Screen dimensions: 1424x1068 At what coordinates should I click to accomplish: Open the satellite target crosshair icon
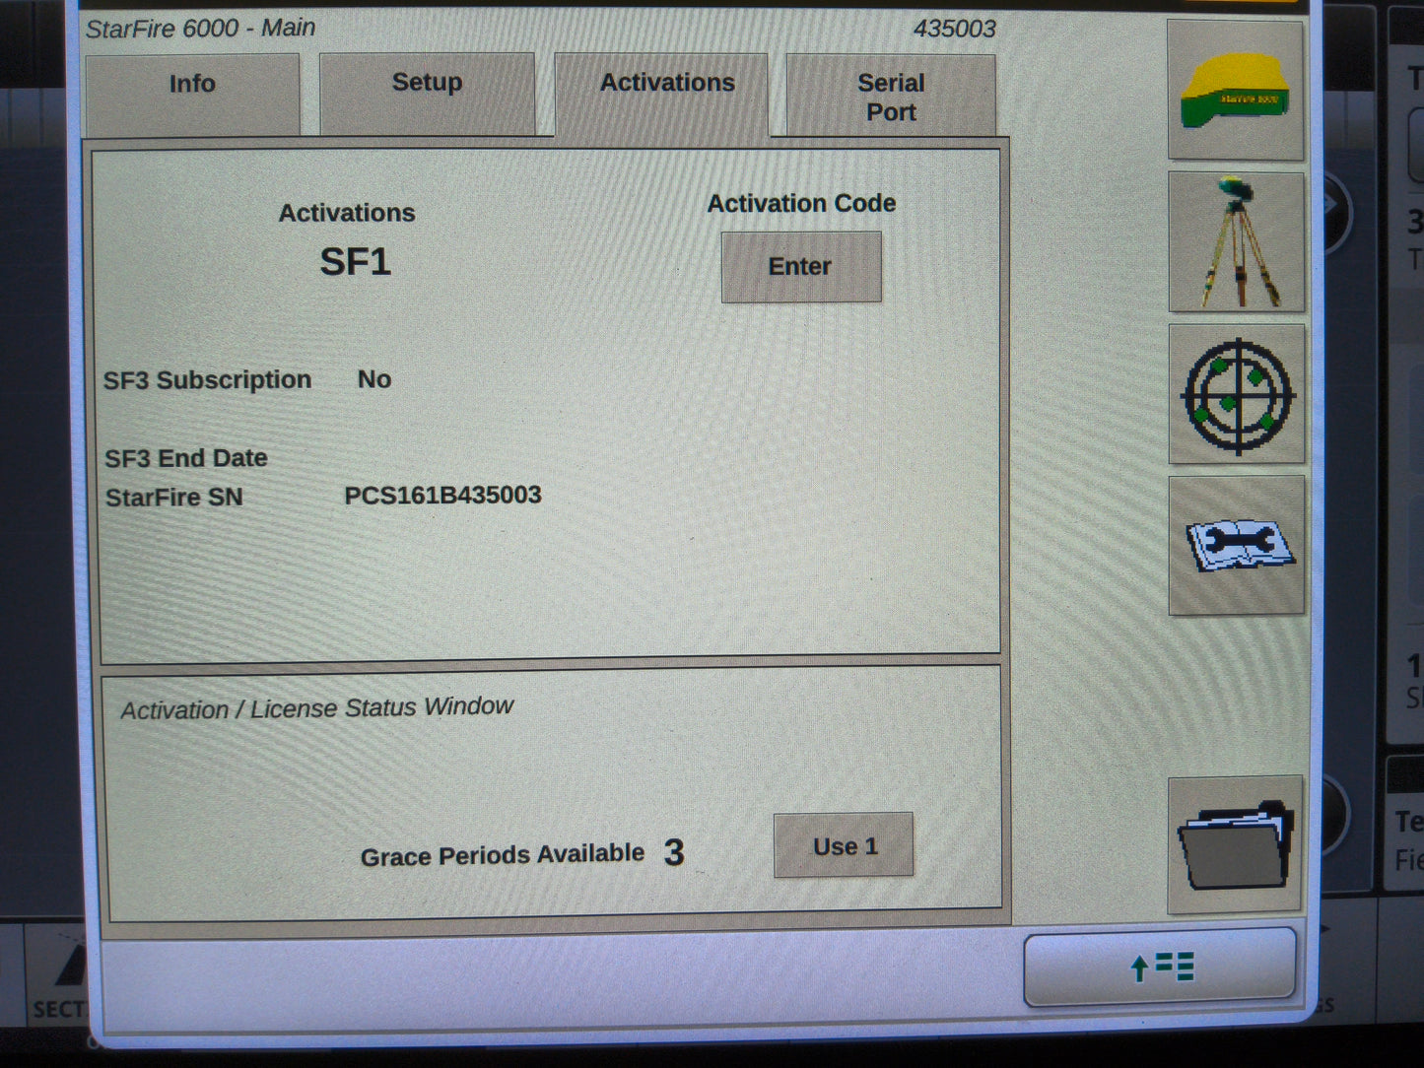point(1237,394)
